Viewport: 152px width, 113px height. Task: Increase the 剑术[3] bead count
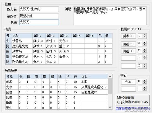click(145, 35)
